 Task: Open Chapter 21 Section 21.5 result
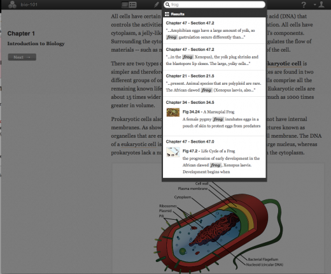(215, 83)
